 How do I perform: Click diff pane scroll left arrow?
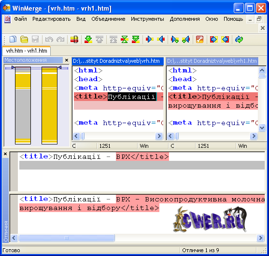coord(14,238)
